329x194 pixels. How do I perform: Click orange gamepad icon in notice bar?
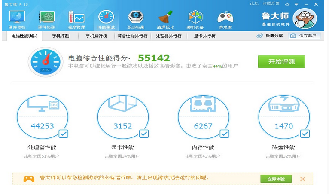click(x=29, y=179)
